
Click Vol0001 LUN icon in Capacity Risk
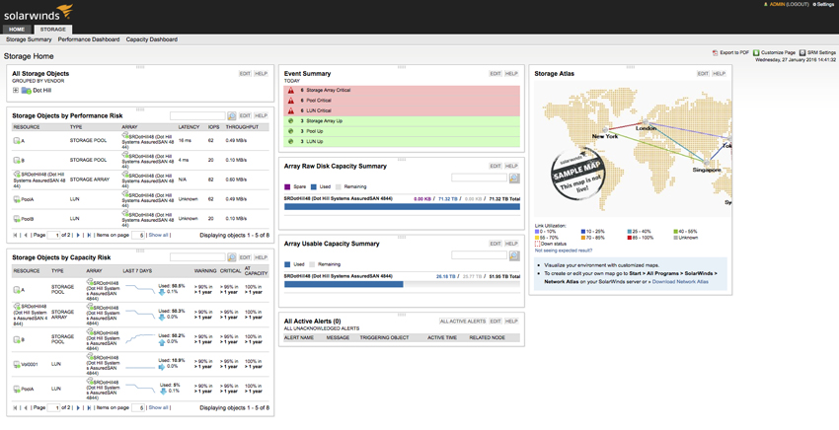[x=17, y=364]
